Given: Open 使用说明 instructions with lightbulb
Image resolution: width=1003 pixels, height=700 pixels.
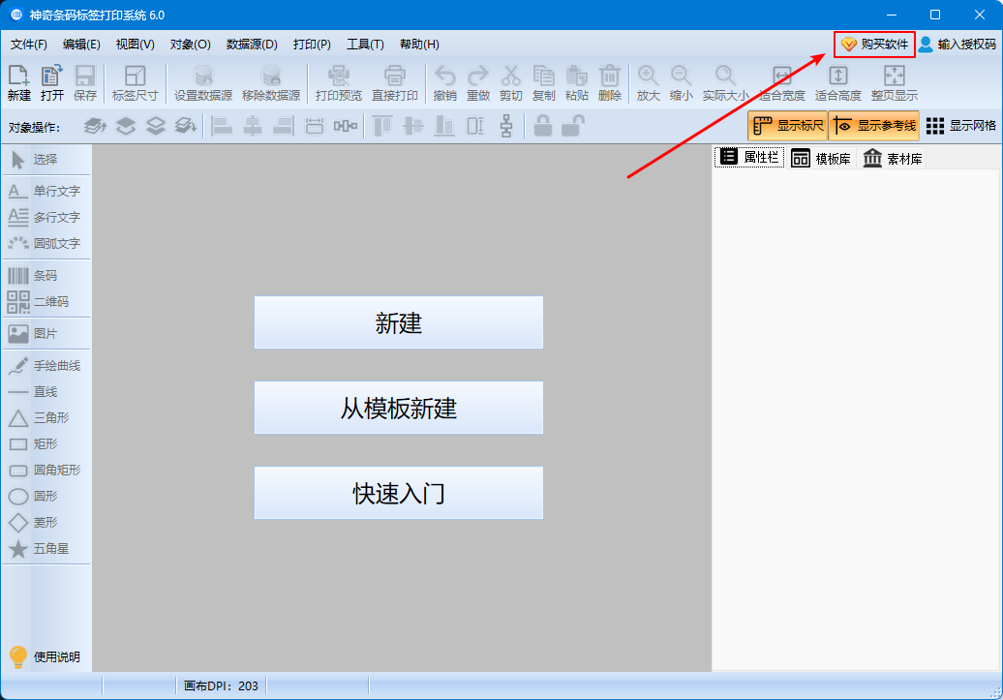Looking at the screenshot, I should click(46, 657).
